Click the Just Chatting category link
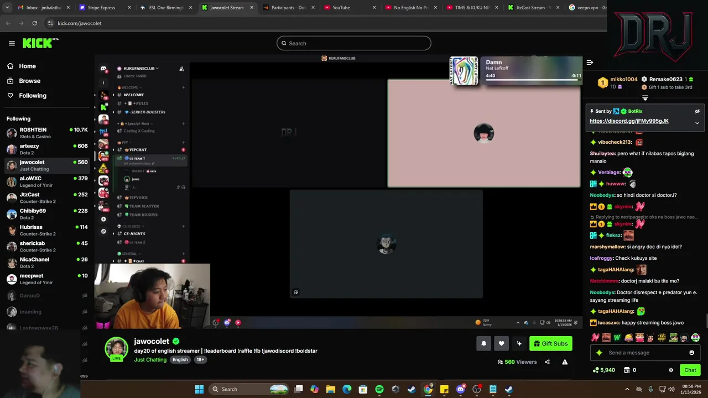Viewport: 708px width, 398px height. [x=150, y=360]
